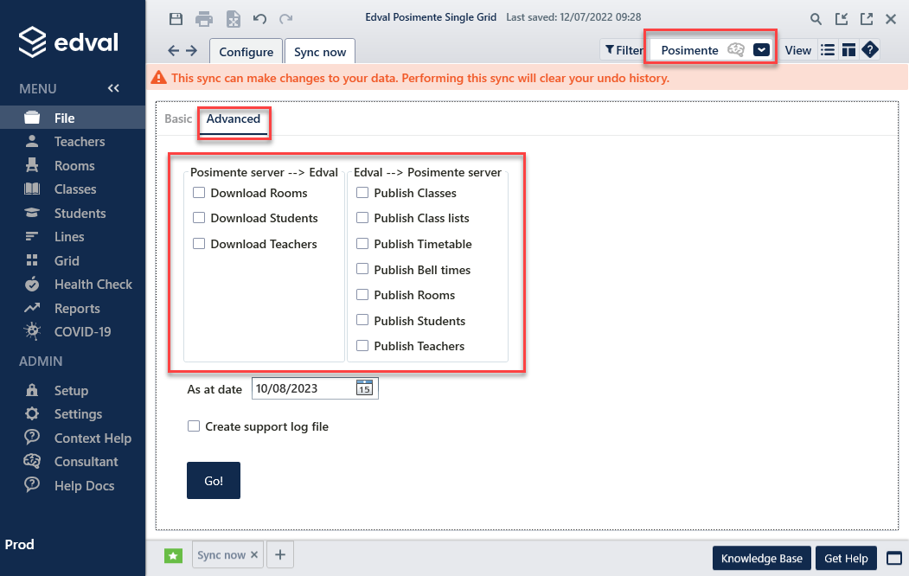Image resolution: width=909 pixels, height=576 pixels.
Task: Open Classes in the sidebar
Action: pyautogui.click(x=73, y=189)
